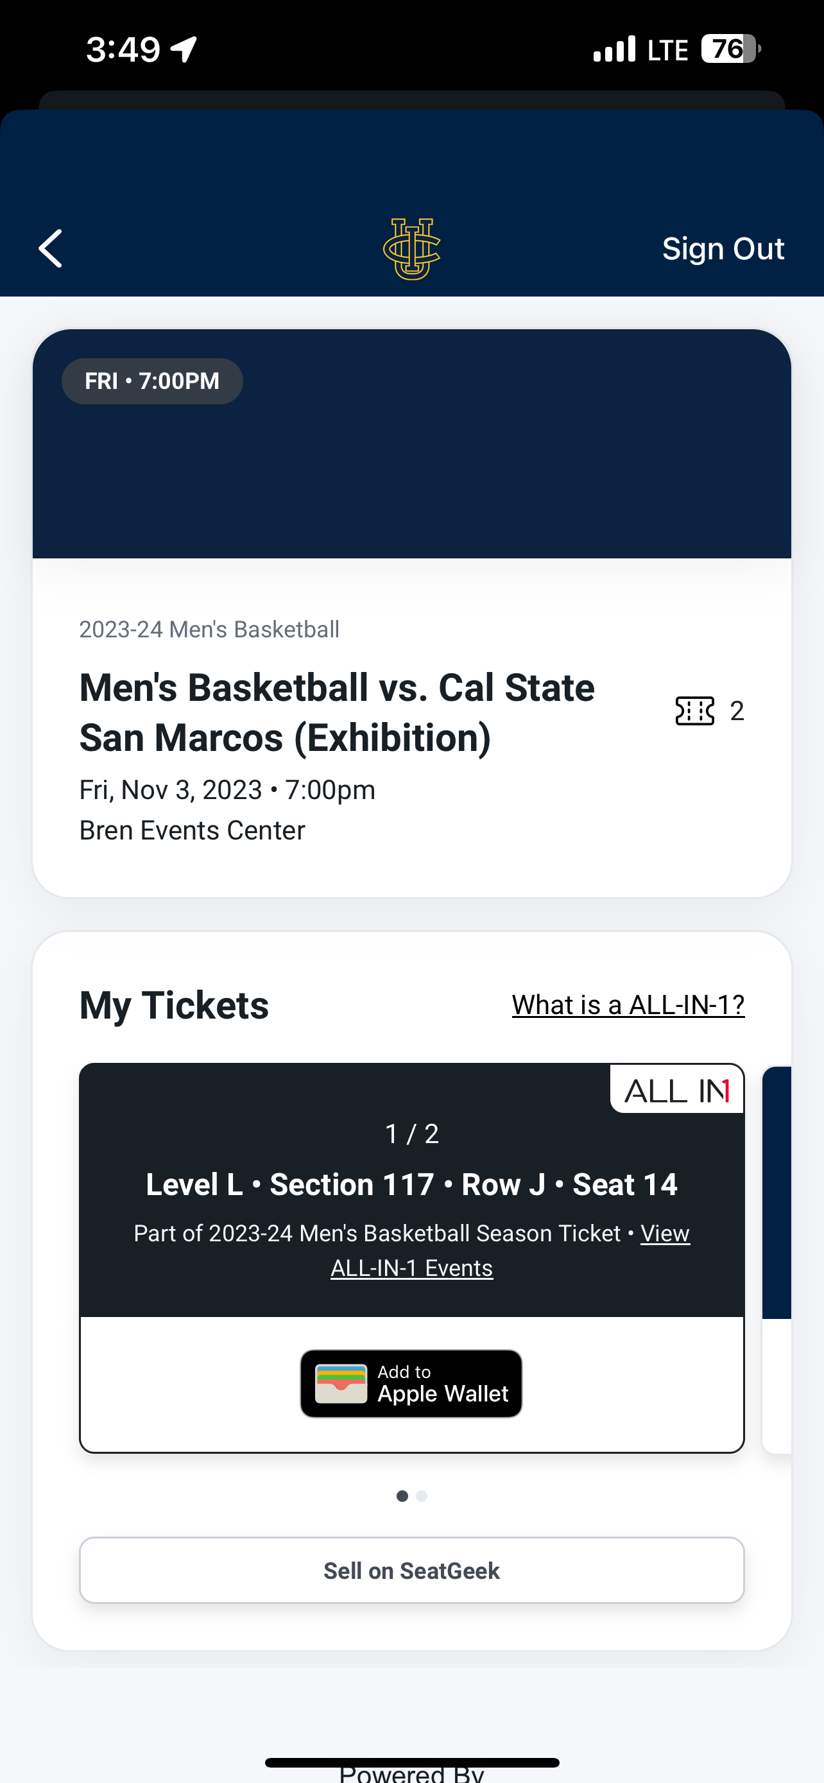
Task: Tap the Section 117 Row J seat details
Action: click(x=411, y=1184)
